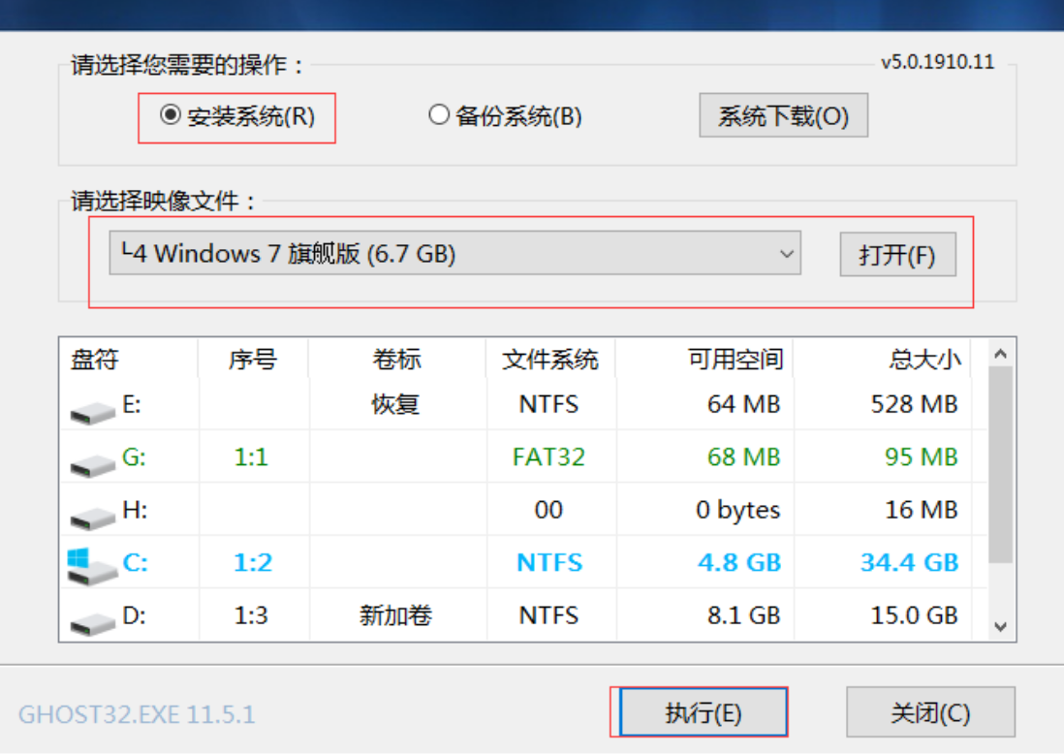This screenshot has width=1064, height=755.
Task: Click the H: drive icon
Action: click(x=92, y=517)
